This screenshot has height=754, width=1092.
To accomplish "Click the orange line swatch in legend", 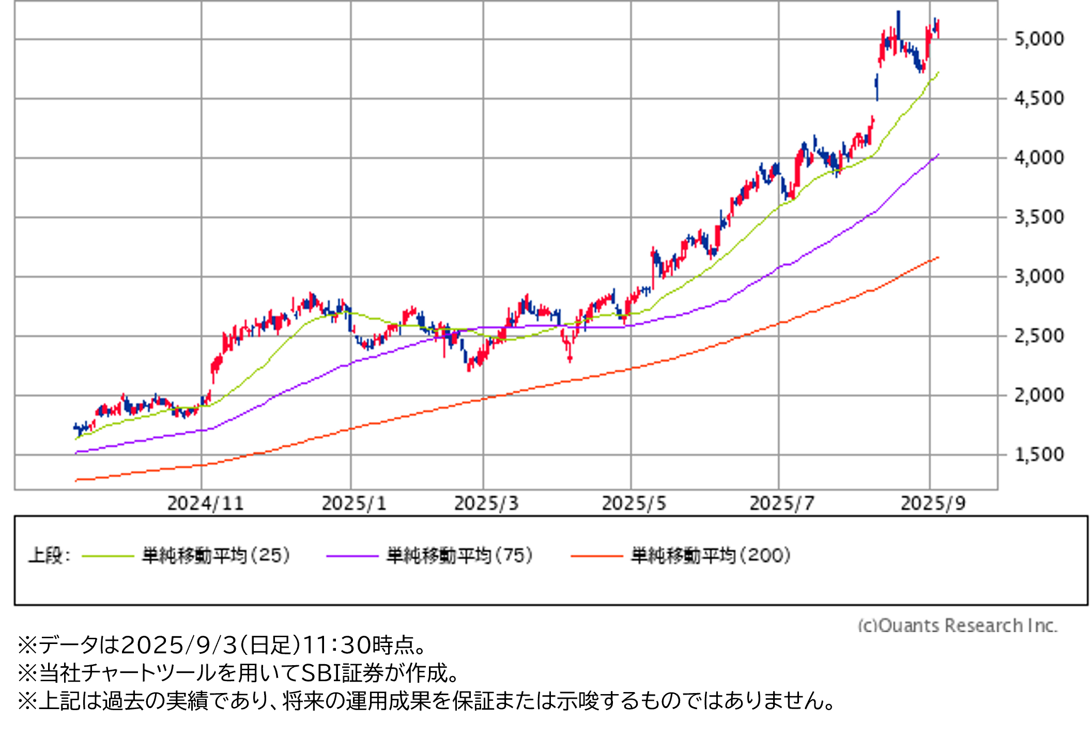I will coord(597,556).
